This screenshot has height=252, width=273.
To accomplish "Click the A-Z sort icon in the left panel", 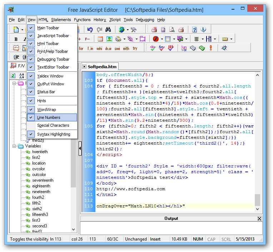I will click(x=21, y=76).
